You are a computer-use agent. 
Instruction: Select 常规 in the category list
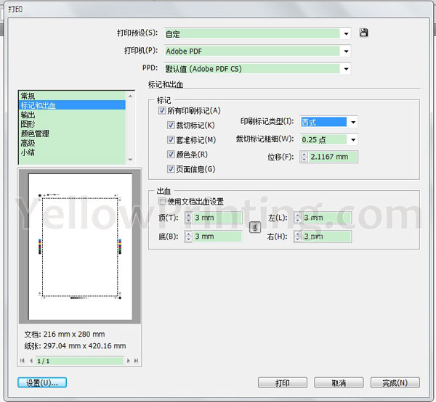pyautogui.click(x=72, y=96)
